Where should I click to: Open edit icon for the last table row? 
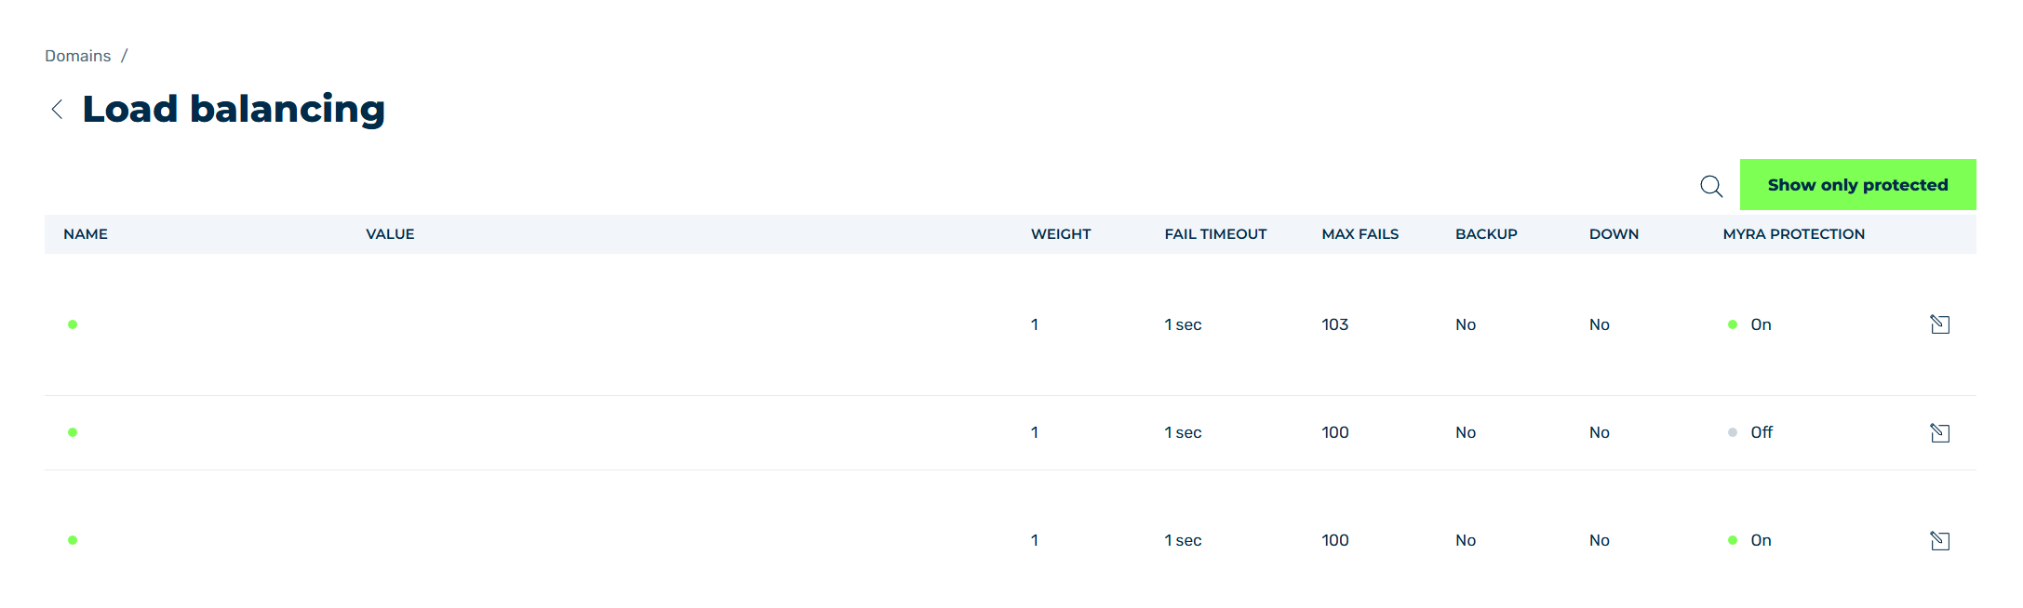tap(1940, 540)
